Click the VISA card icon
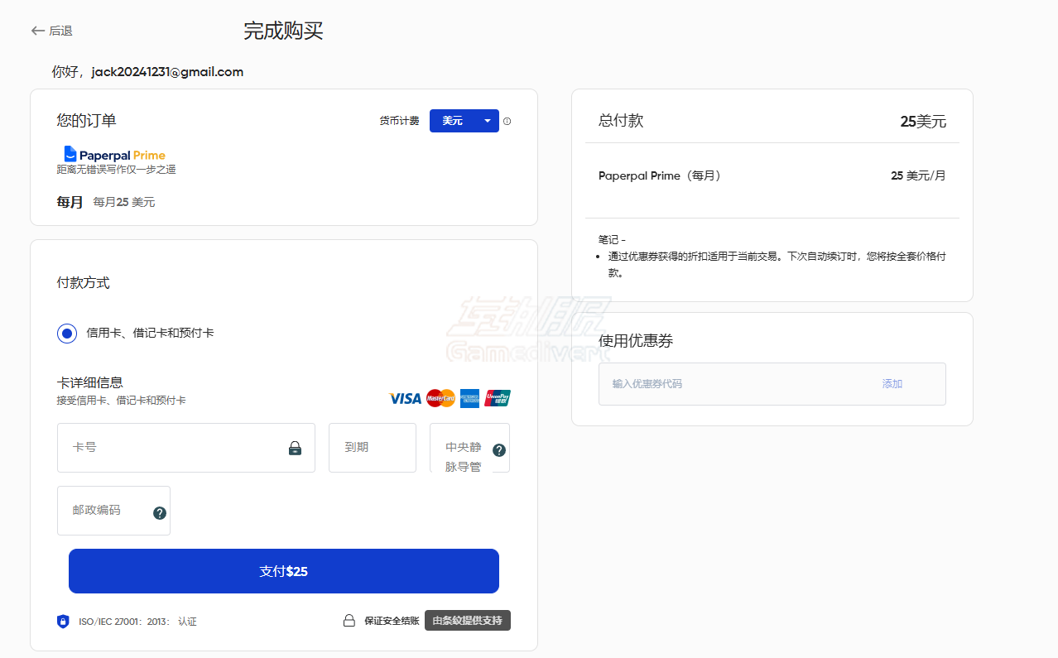1058x658 pixels. click(406, 398)
